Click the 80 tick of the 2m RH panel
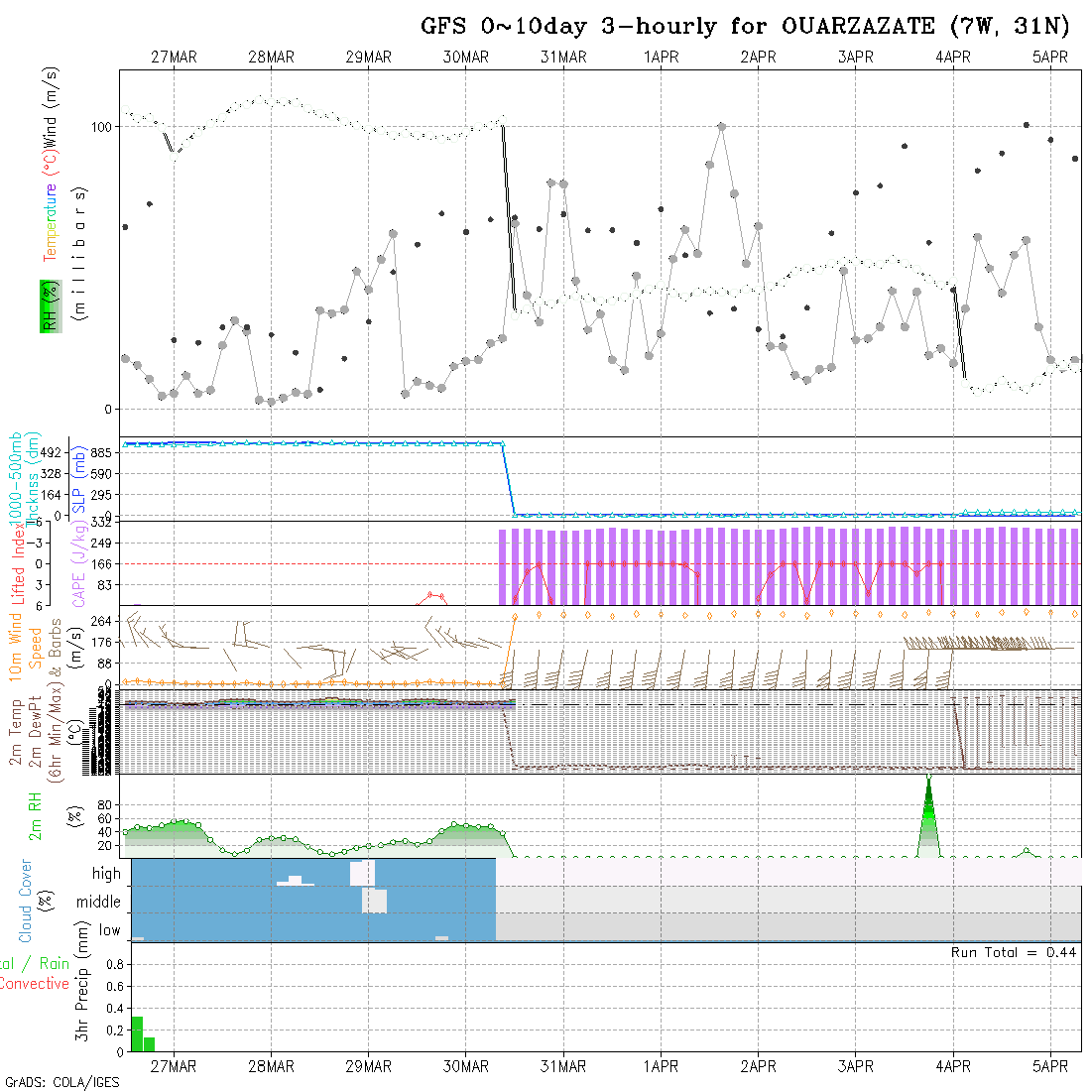This screenshot has width=1091, height=1091. point(105,805)
